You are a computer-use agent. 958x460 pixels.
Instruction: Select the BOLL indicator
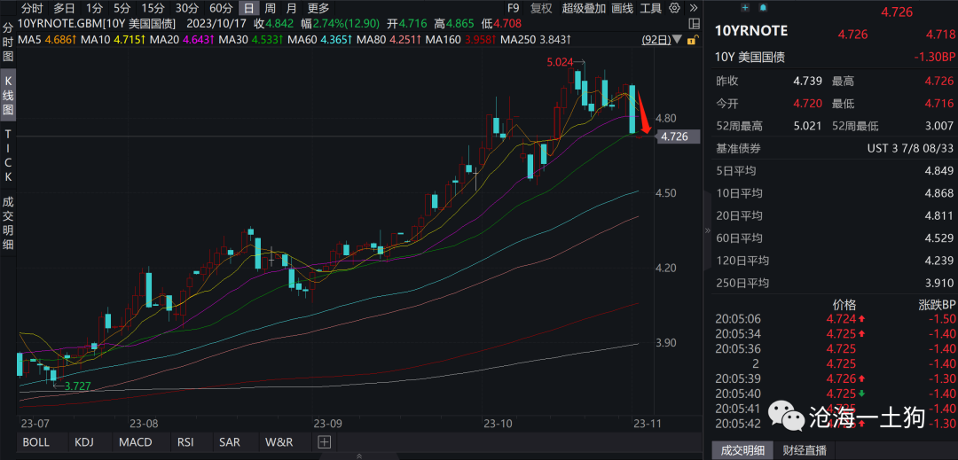[36, 441]
